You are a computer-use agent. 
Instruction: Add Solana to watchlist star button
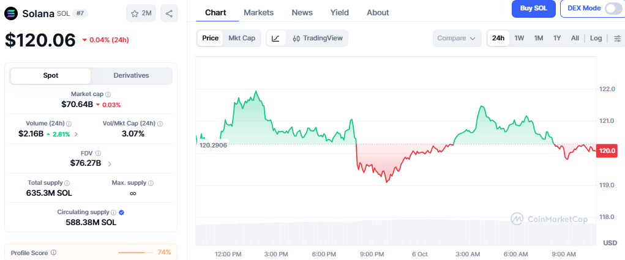(x=141, y=13)
